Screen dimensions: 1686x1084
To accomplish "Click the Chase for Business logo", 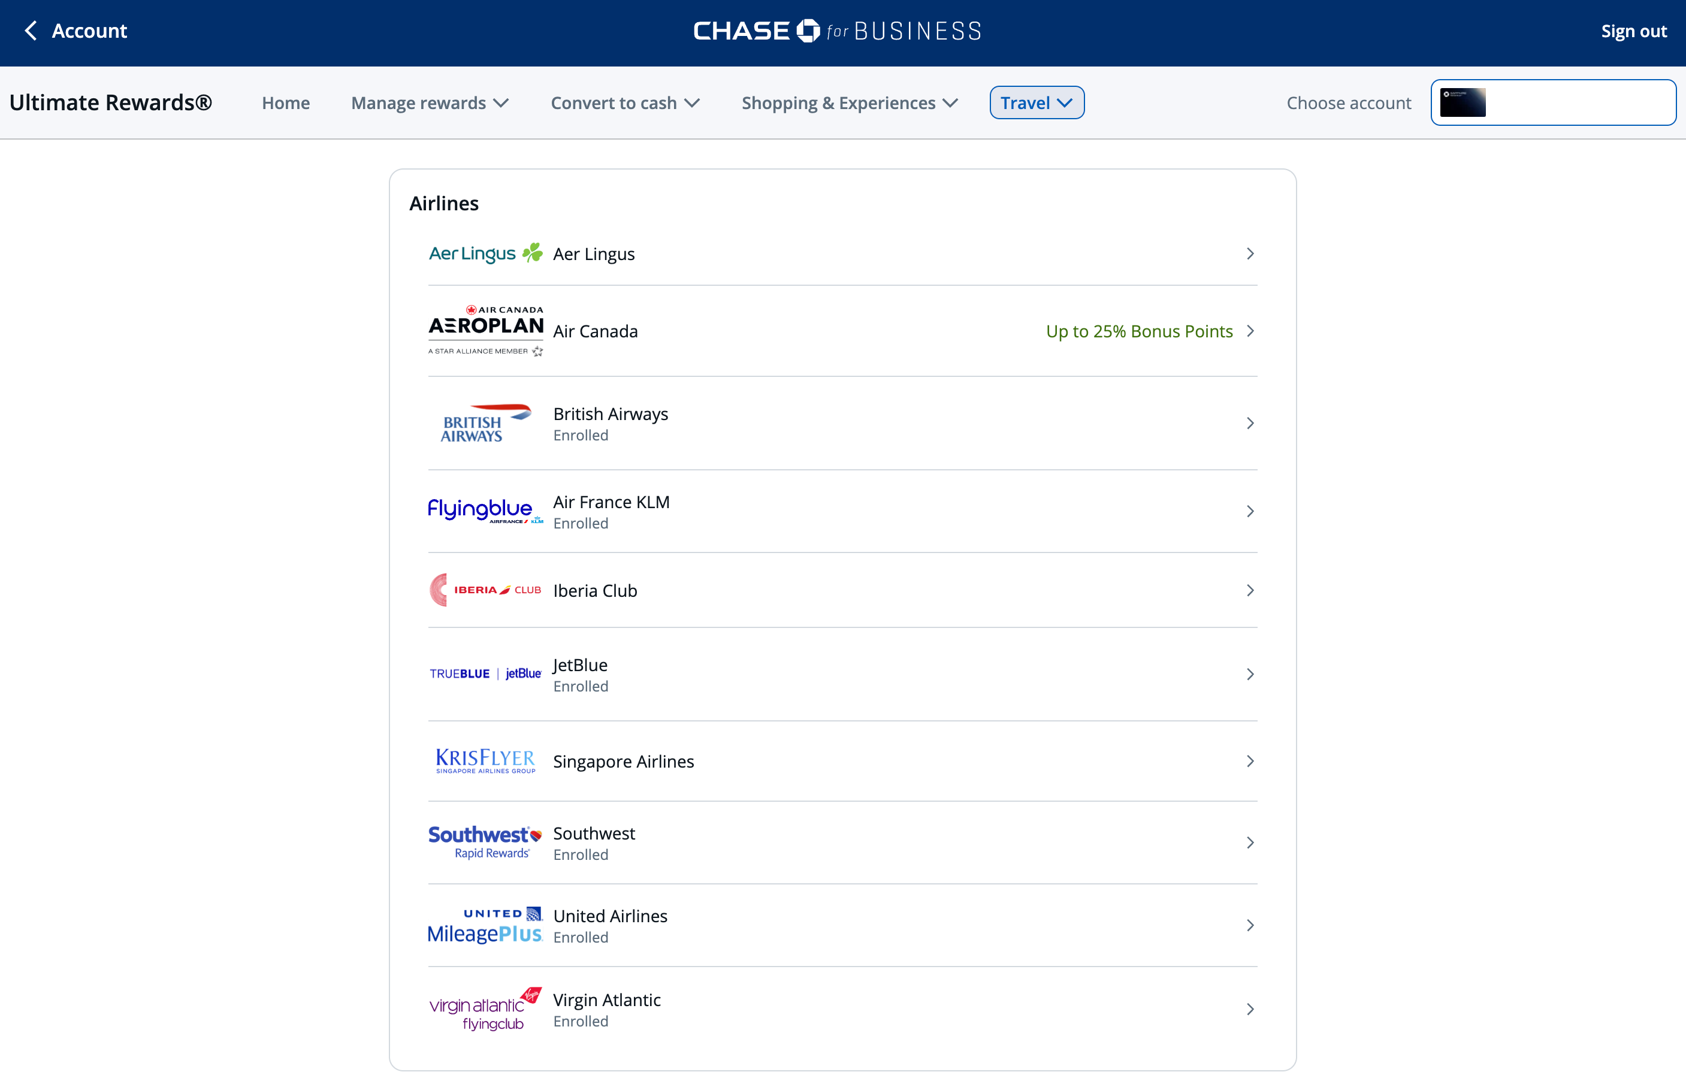I will click(836, 31).
